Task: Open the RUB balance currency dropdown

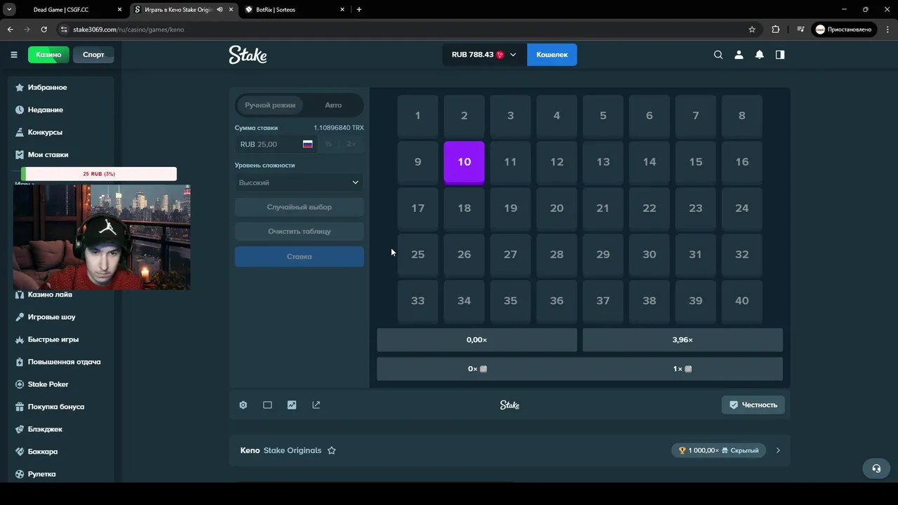Action: click(x=484, y=55)
